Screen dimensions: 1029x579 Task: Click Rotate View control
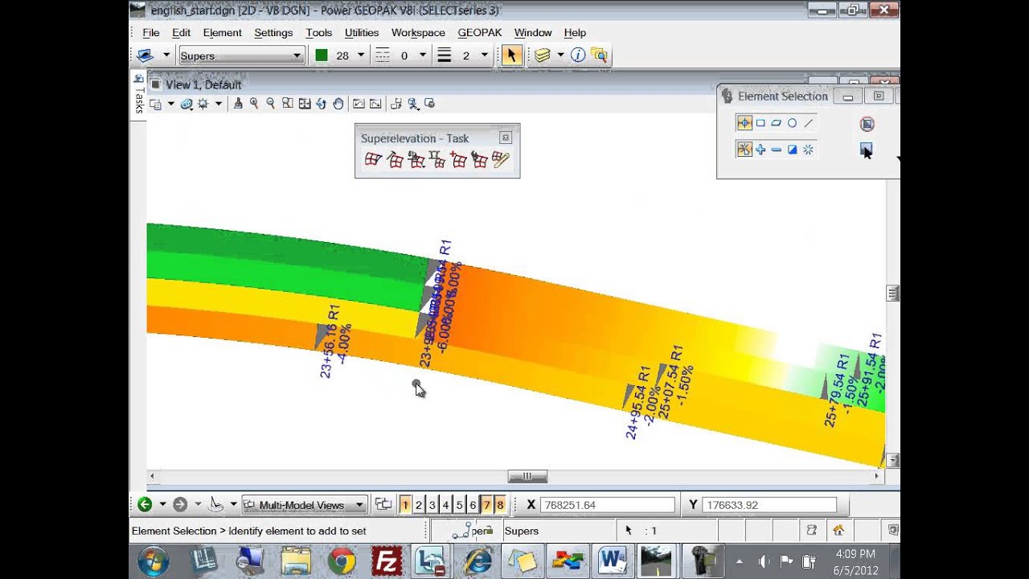pos(321,104)
